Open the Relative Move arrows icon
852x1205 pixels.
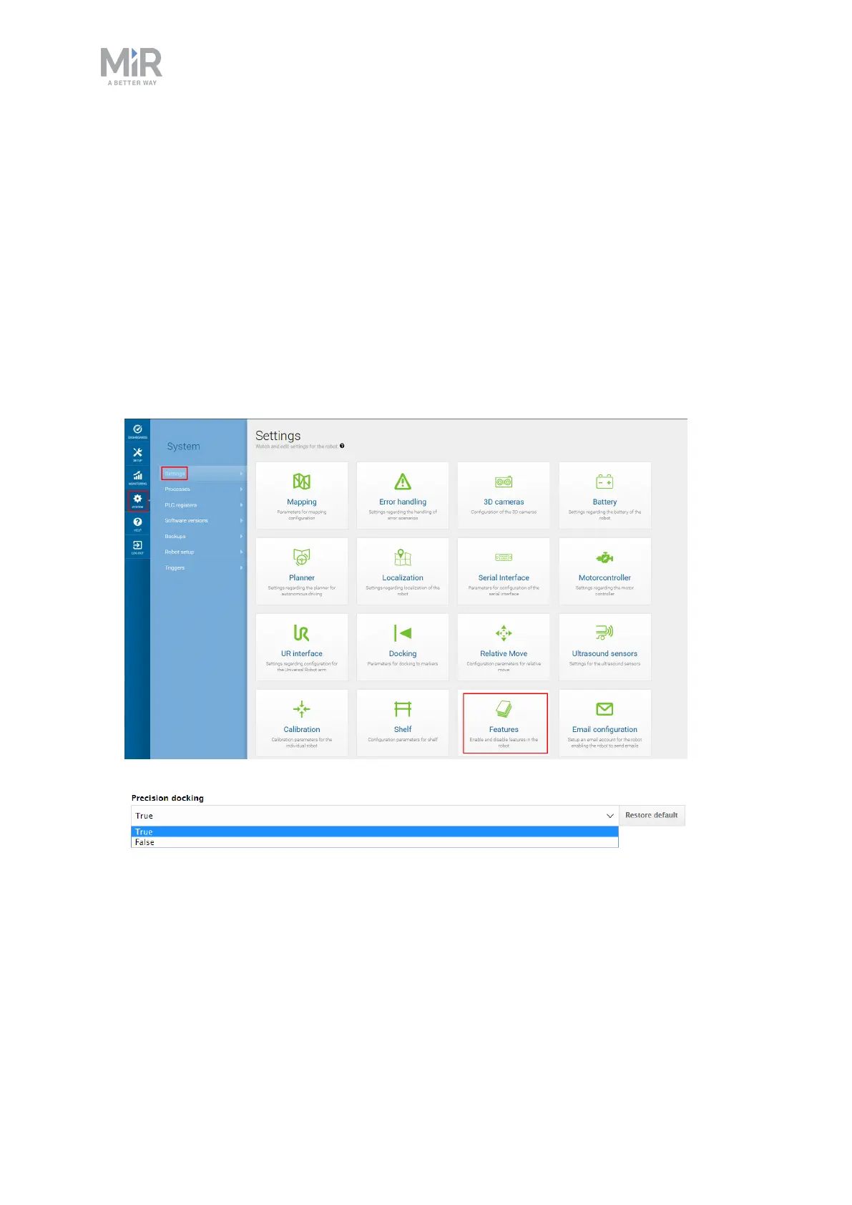(x=504, y=633)
